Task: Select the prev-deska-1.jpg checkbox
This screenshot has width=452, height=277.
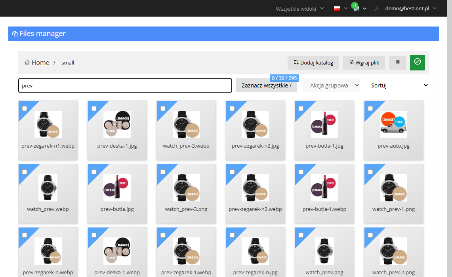Action: tap(93, 108)
